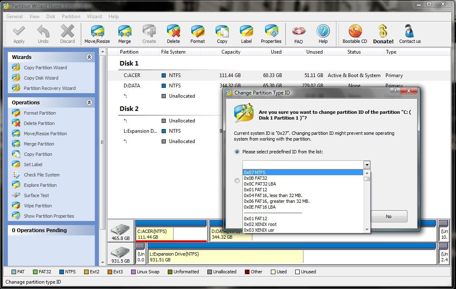
Task: Choose Copy Partition in Operations panel
Action: point(38,154)
